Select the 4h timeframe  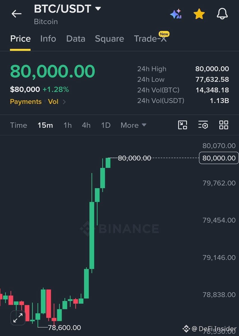86,125
